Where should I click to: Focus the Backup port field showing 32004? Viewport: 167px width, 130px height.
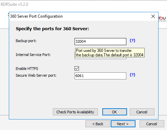pyautogui.click(x=100, y=41)
